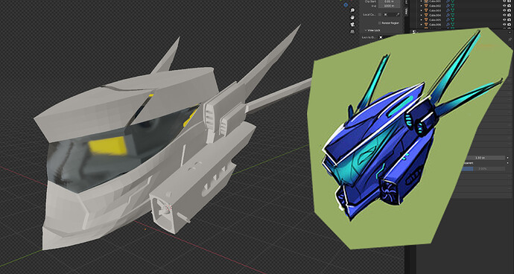Disable Cube.004 in renders via camera icon
The image size is (514, 274).
[510, 15]
